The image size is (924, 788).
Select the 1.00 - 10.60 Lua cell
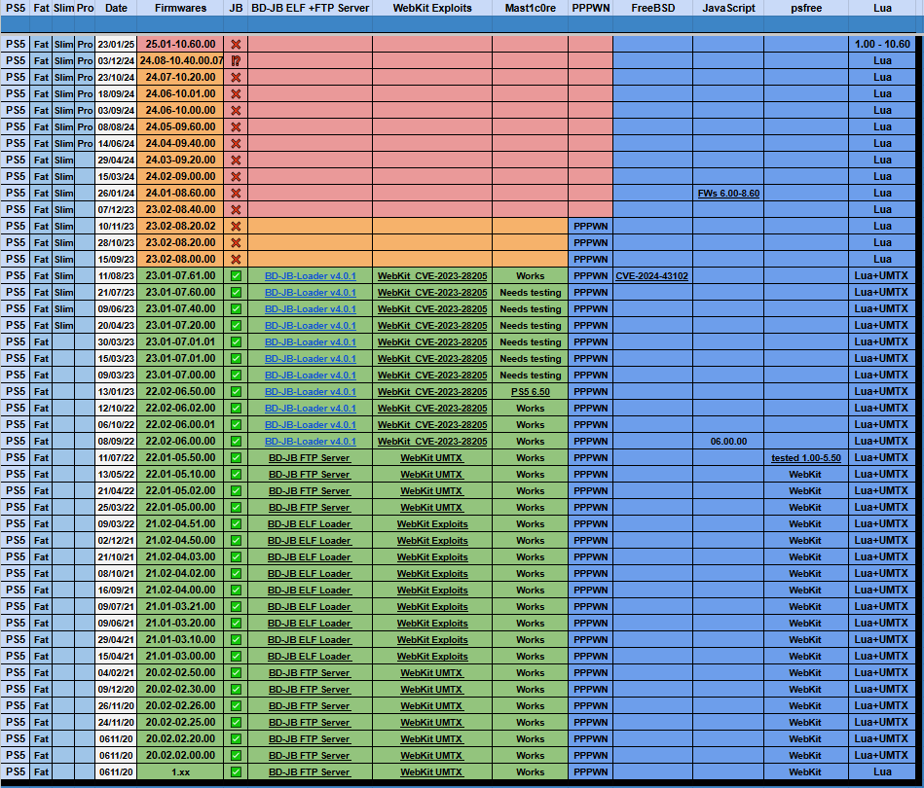[x=882, y=44]
